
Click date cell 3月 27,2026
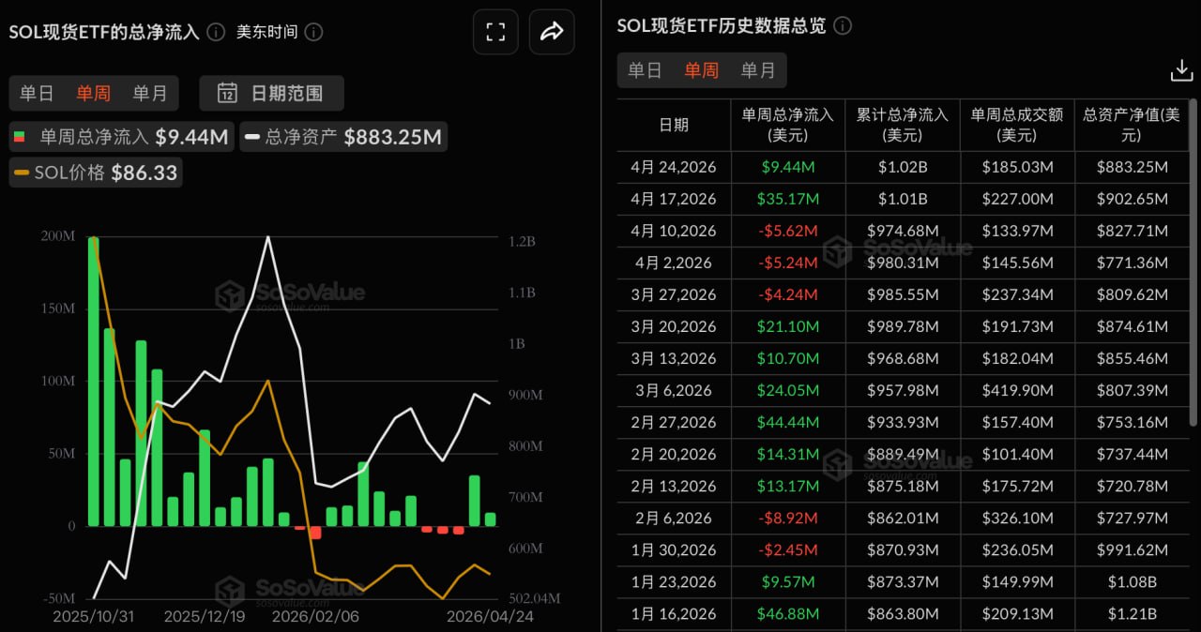click(674, 294)
